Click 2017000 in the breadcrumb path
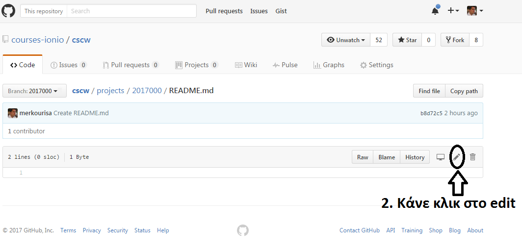This screenshot has width=522, height=251. point(147,90)
